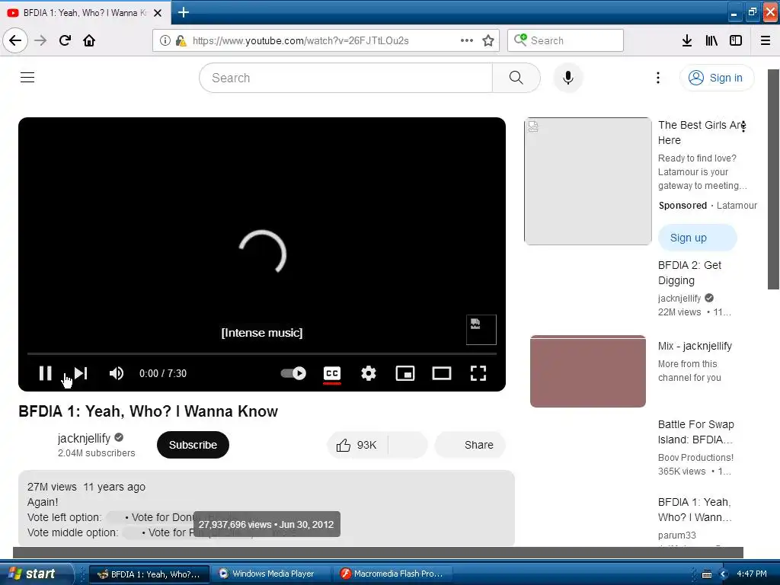Click the sponsored ad thumbnail
Image resolution: width=780 pixels, height=585 pixels.
coord(588,181)
